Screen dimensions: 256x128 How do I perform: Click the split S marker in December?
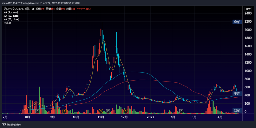point(125,111)
